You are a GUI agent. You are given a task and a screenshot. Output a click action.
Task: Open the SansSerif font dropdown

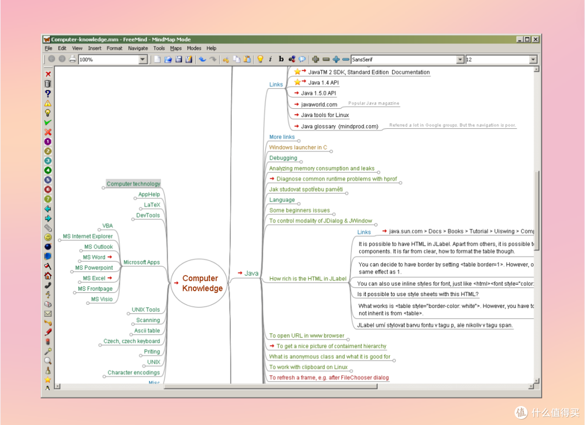460,59
